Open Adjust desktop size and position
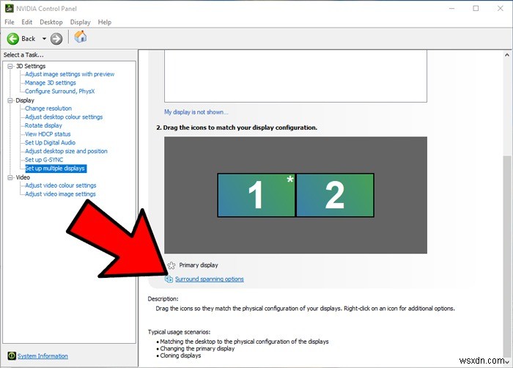 [66, 151]
